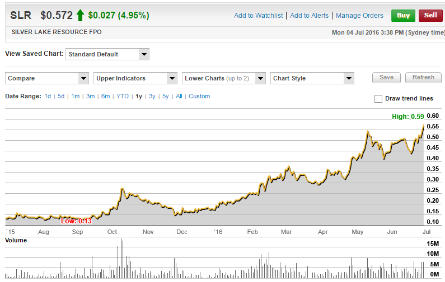
Task: Click the green up-arrow price change icon
Action: point(81,15)
